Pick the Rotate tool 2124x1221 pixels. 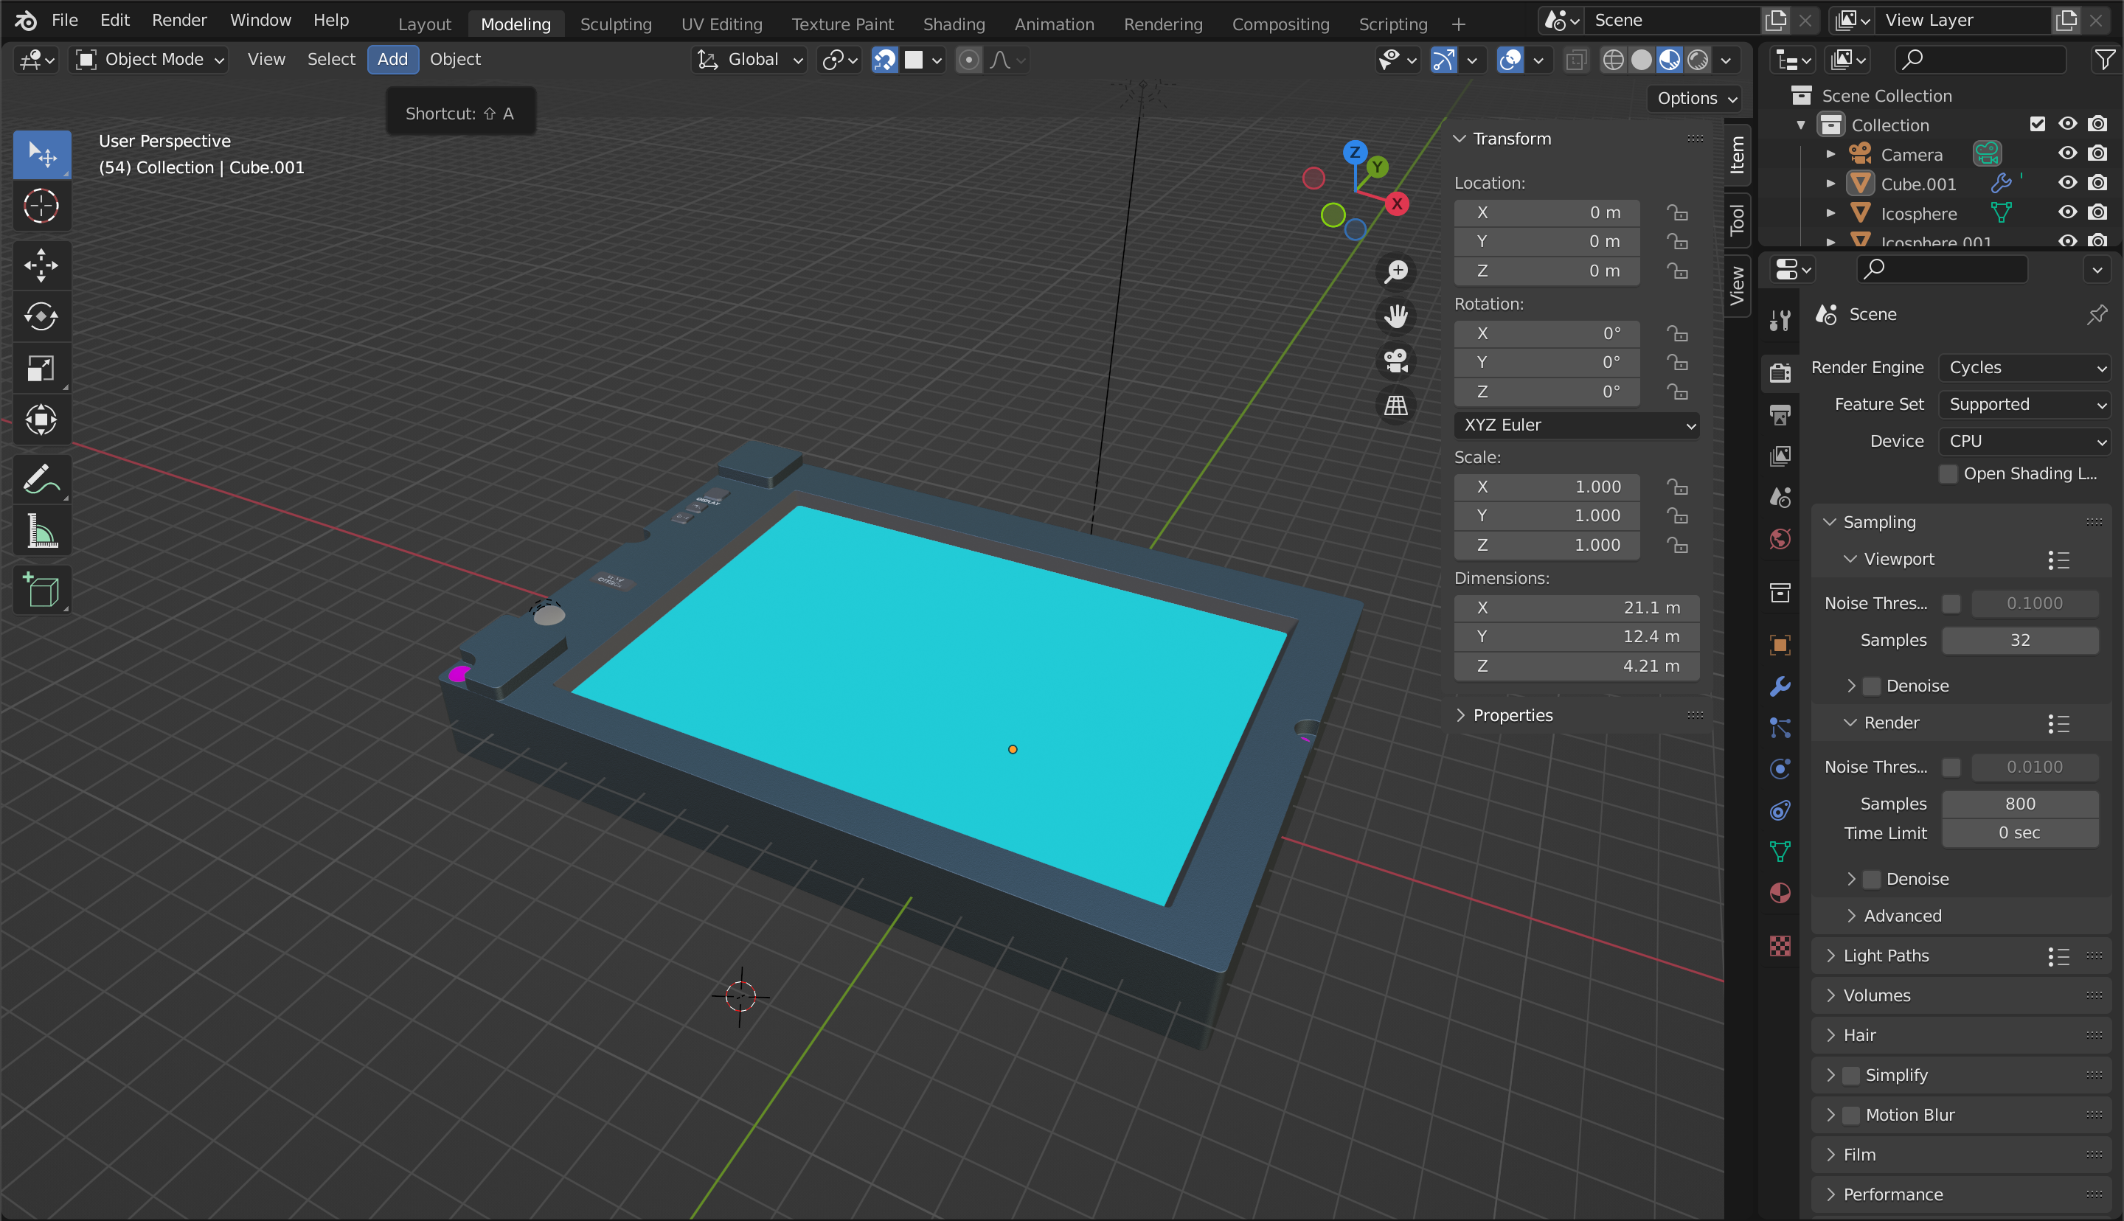click(x=41, y=316)
